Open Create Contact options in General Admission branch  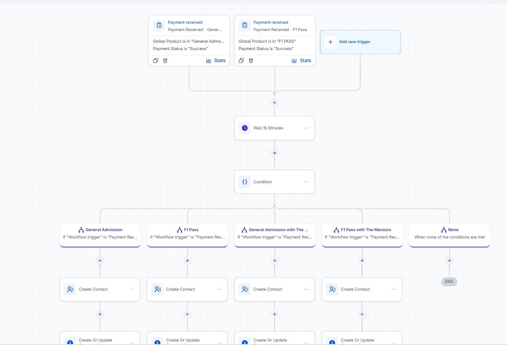click(x=131, y=289)
